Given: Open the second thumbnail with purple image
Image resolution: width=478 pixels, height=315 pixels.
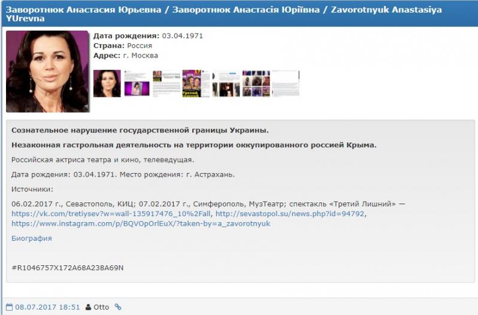Looking at the screenshot, I should point(137,83).
